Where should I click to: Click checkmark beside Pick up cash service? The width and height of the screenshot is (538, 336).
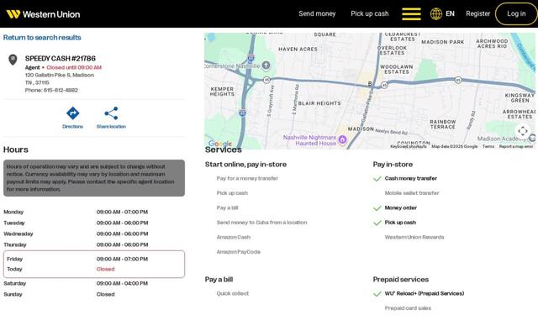tap(377, 223)
